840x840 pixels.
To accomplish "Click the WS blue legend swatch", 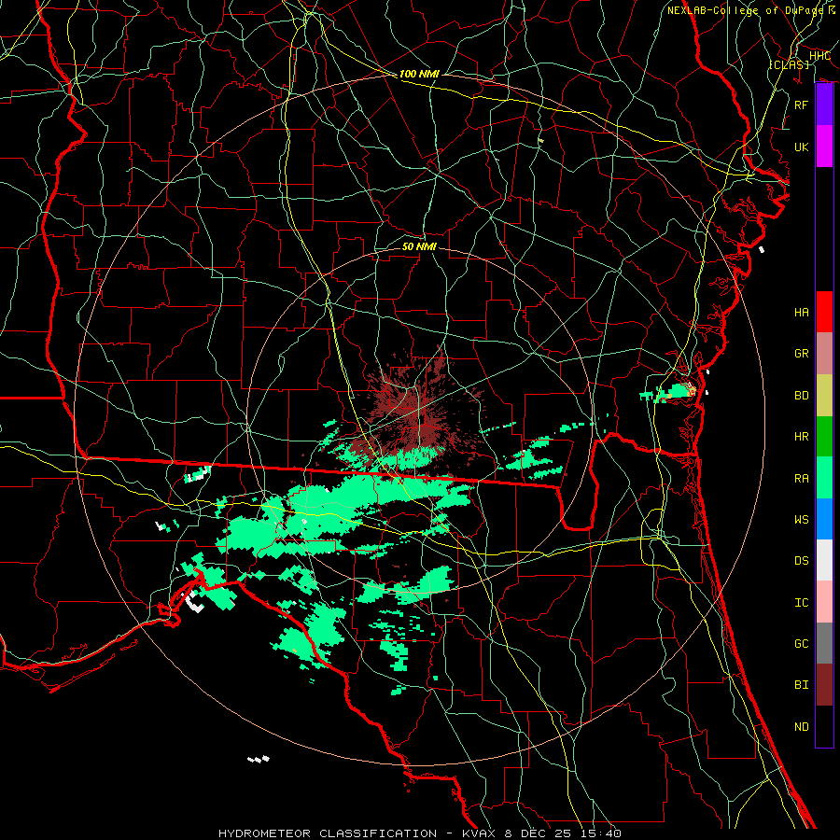I will click(824, 519).
